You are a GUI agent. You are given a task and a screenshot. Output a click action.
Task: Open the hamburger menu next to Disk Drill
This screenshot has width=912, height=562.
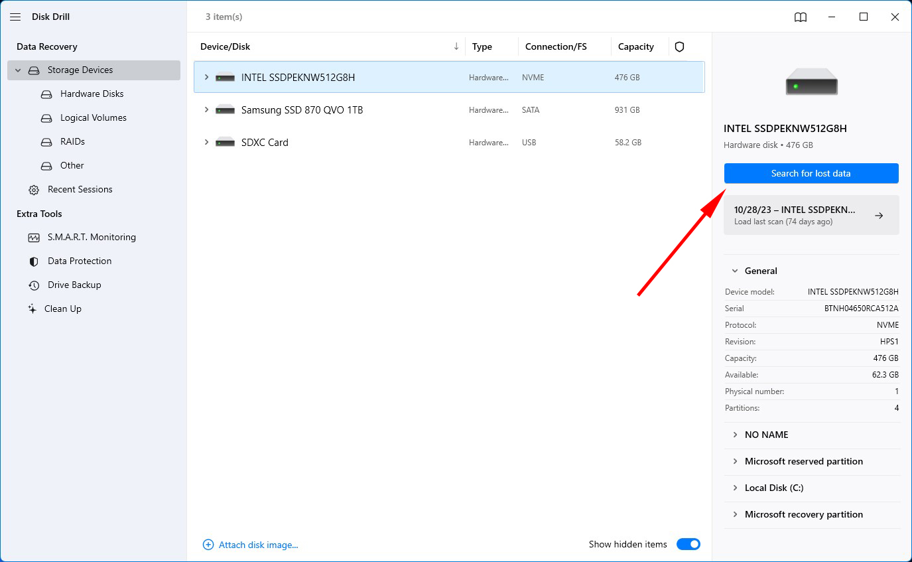(15, 17)
